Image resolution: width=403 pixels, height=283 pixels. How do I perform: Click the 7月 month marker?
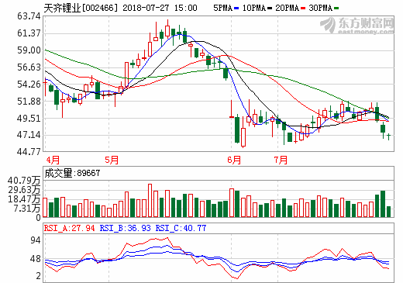(x=281, y=160)
